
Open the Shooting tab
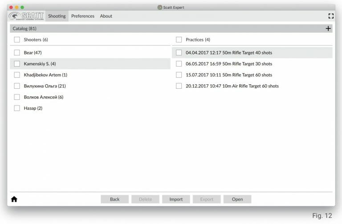point(57,16)
